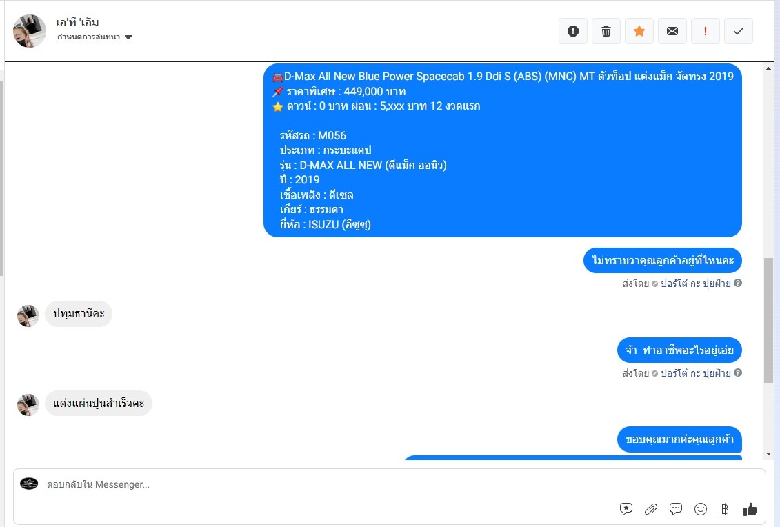
Task: Toggle the orange star follow-up marker
Action: click(639, 31)
